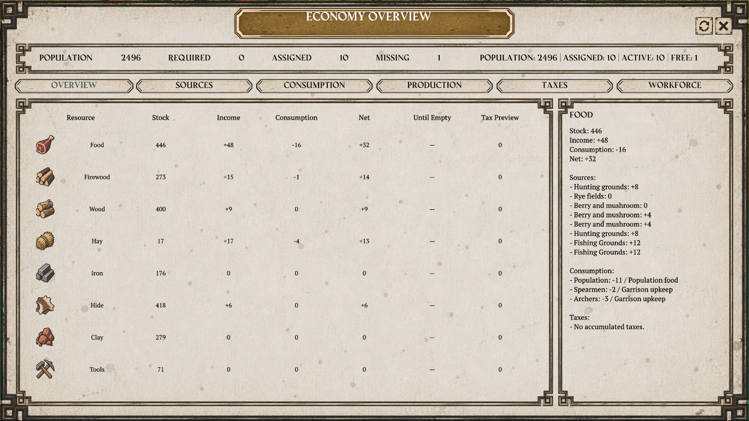
Task: Click the Wood row label
Action: tap(97, 209)
